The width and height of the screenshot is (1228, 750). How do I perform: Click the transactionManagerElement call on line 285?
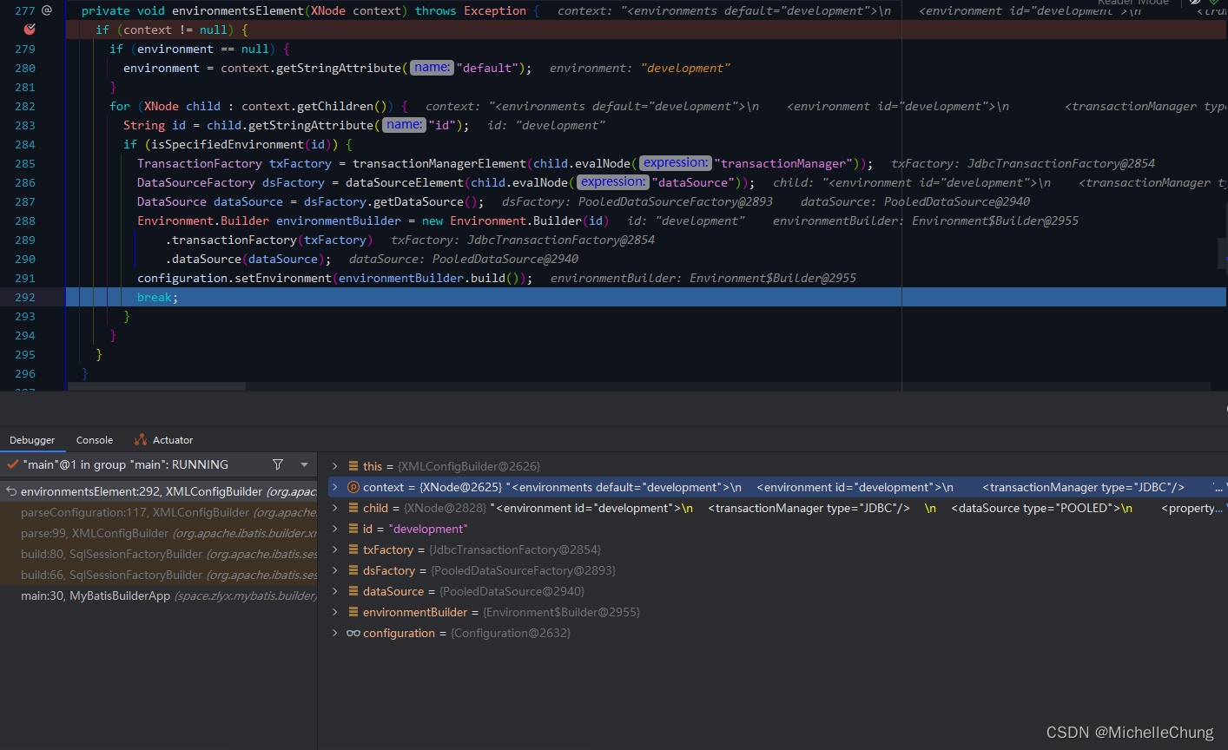tap(439, 163)
